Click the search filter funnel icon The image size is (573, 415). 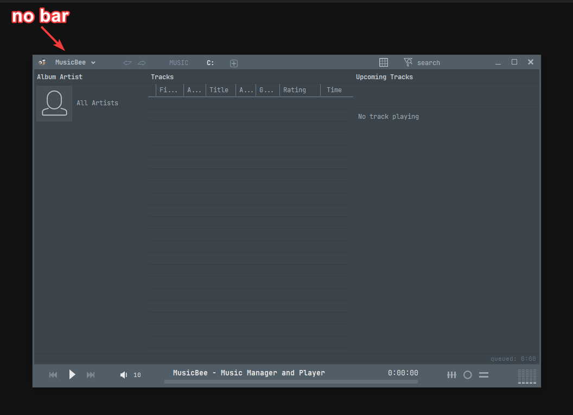[x=408, y=62]
